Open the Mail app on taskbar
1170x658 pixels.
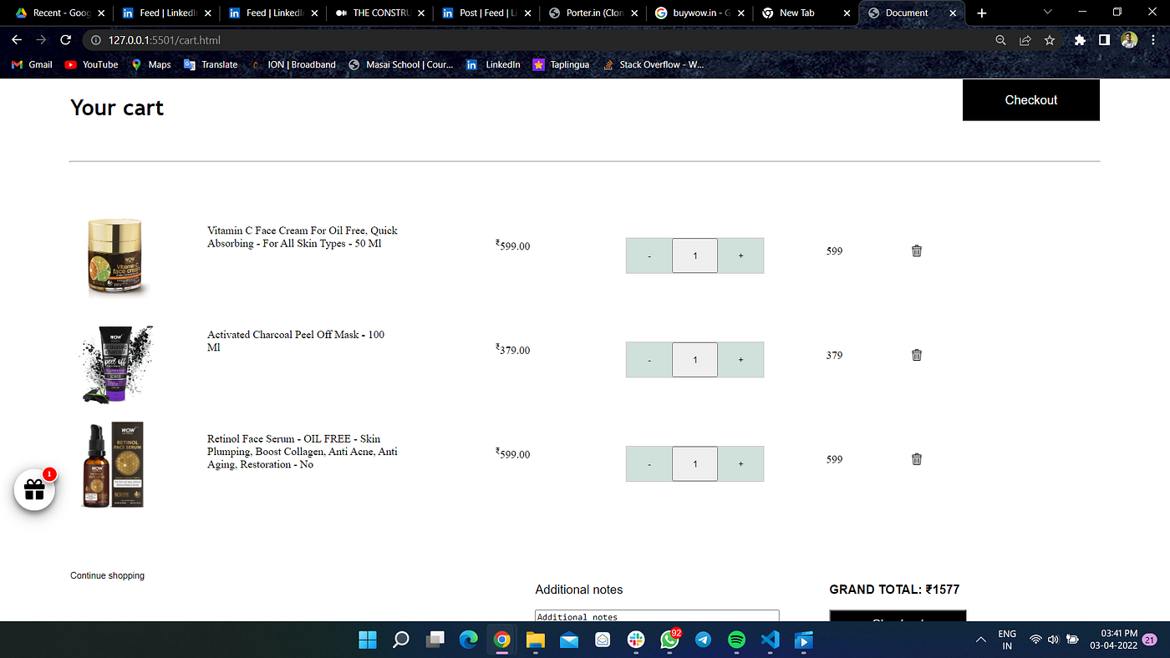568,640
